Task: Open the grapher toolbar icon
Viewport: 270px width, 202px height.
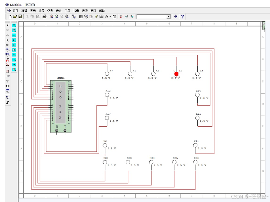Action: coord(101,17)
